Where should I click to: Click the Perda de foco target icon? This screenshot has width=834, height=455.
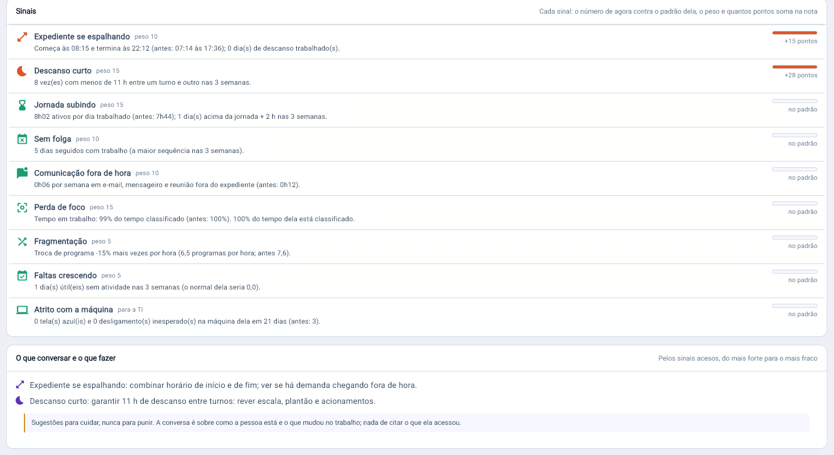pos(22,208)
